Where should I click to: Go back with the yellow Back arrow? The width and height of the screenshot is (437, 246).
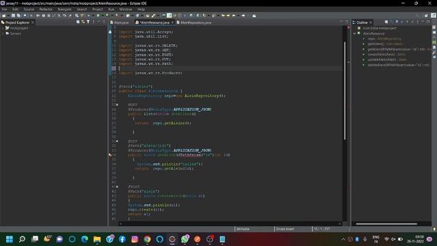coord(234,16)
